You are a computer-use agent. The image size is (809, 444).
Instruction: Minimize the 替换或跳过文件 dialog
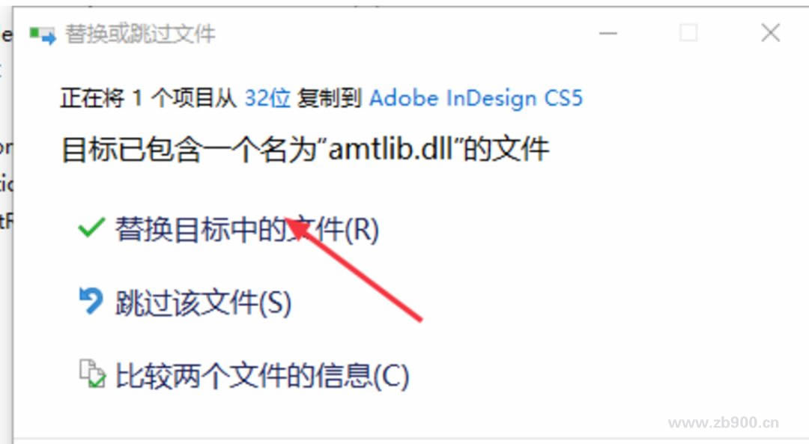coord(608,34)
